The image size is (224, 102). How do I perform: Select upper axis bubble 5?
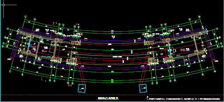(75, 26)
